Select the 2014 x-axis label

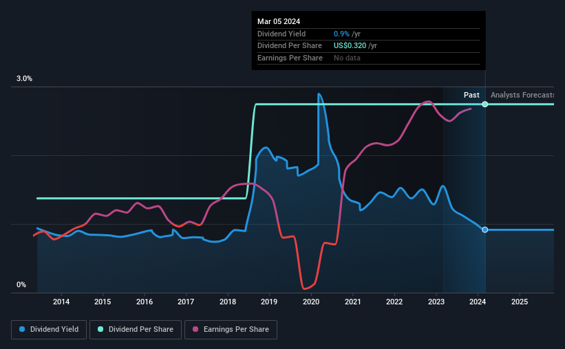click(x=61, y=302)
